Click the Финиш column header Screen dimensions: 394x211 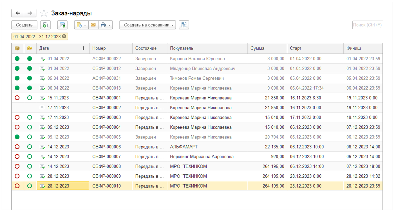tap(363, 48)
